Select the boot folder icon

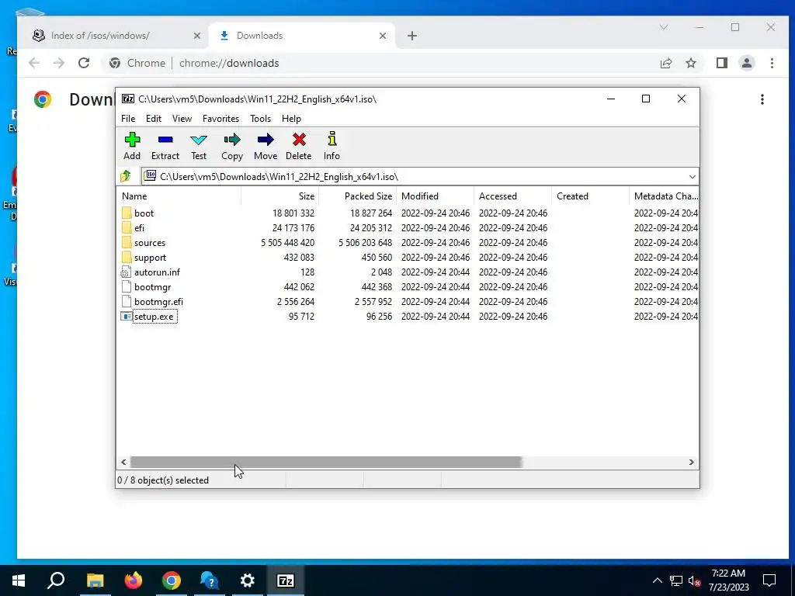pos(127,213)
